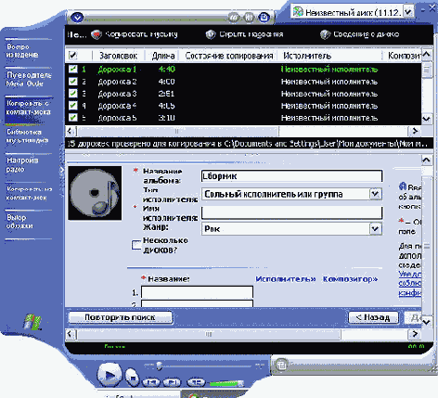Click the Копировать музыку button
Viewport: 438px width, 398px height.
coord(135,34)
